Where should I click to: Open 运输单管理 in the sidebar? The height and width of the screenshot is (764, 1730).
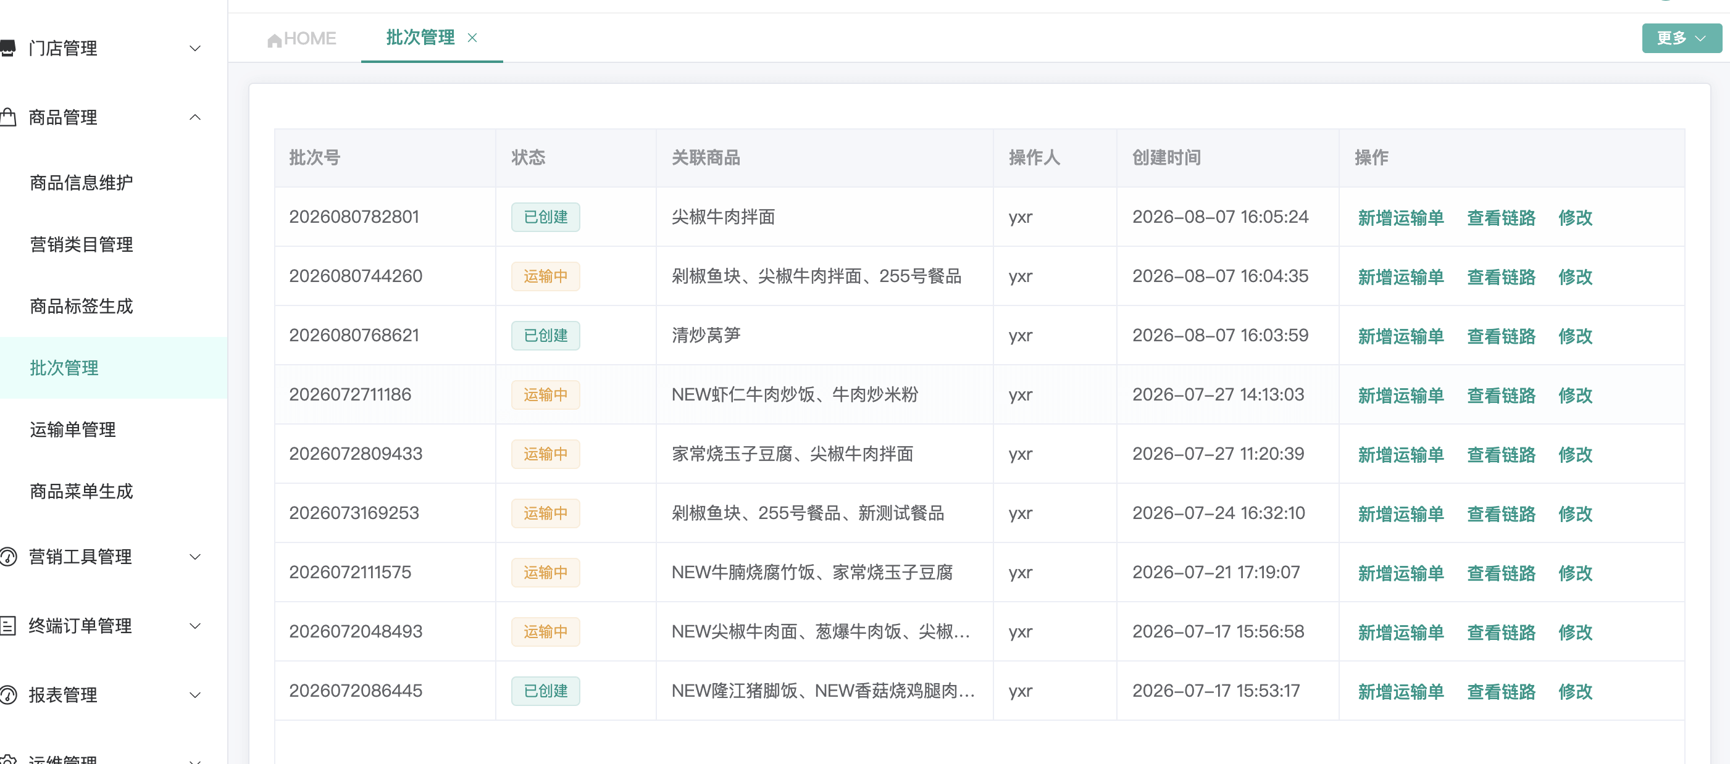pos(72,430)
